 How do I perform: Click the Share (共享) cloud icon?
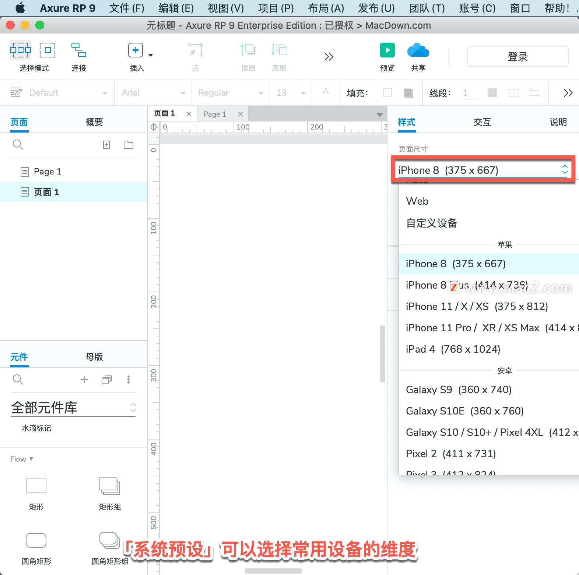pos(418,50)
